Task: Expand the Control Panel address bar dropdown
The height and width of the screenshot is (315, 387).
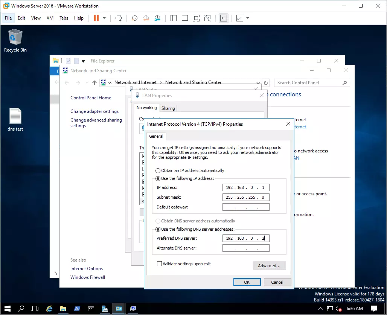Action: click(x=258, y=83)
